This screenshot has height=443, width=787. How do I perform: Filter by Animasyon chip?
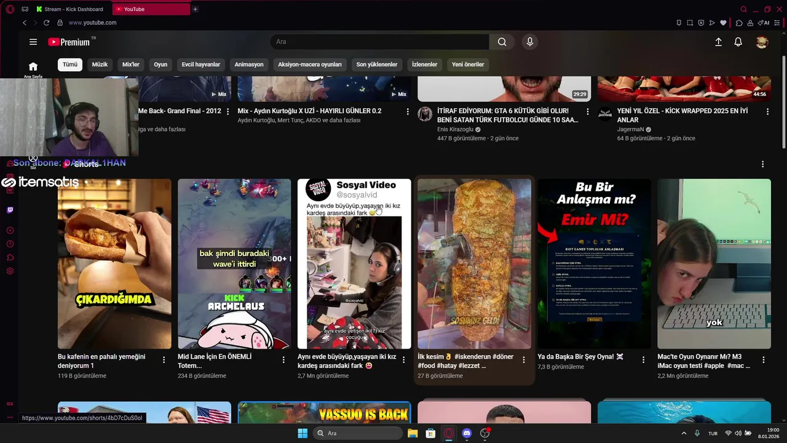tap(249, 64)
